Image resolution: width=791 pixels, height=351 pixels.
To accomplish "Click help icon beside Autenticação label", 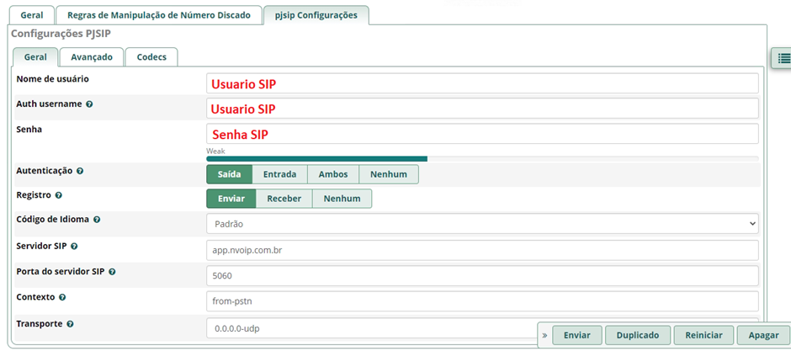I will (x=80, y=171).
